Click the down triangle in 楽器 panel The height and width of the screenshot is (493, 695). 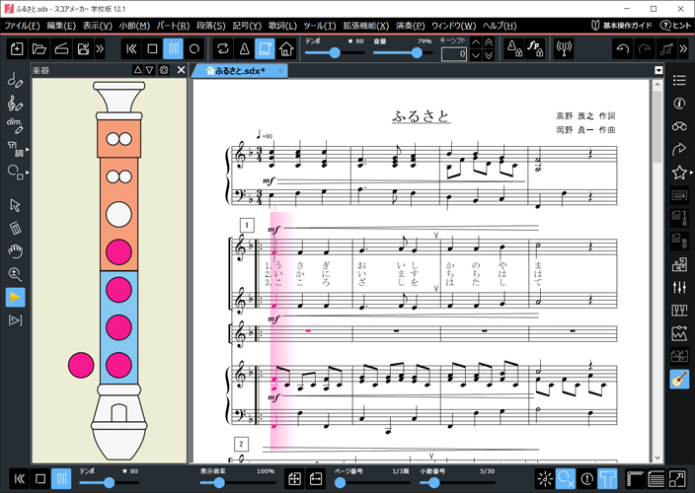(150, 70)
